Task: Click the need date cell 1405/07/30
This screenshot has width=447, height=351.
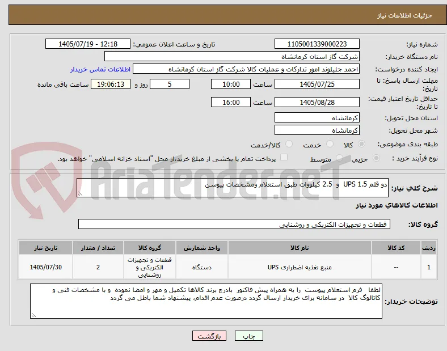Action: (x=45, y=267)
